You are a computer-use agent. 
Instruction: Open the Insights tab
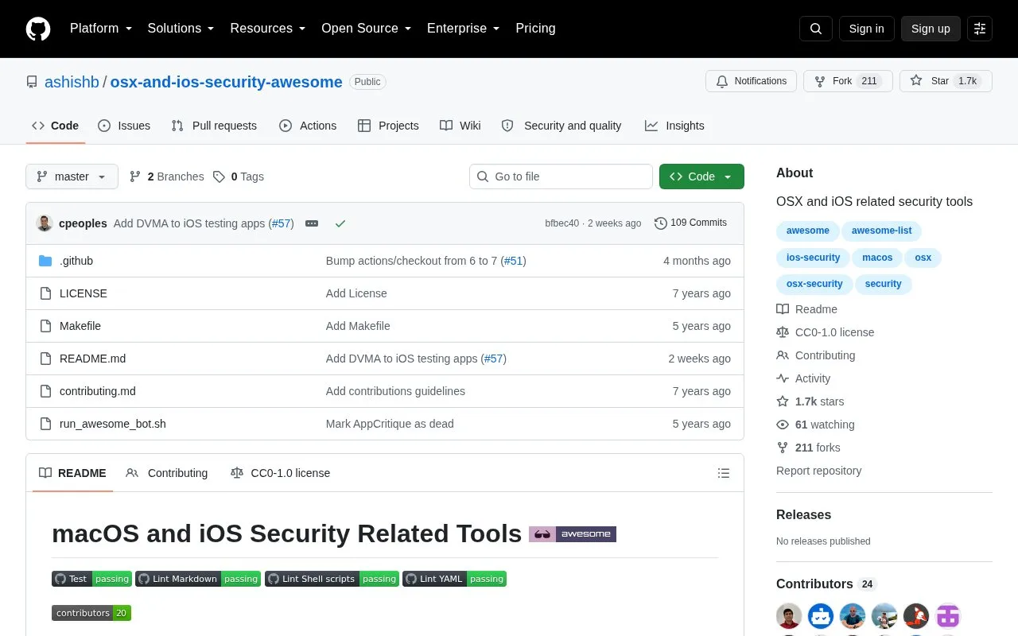[674, 126]
